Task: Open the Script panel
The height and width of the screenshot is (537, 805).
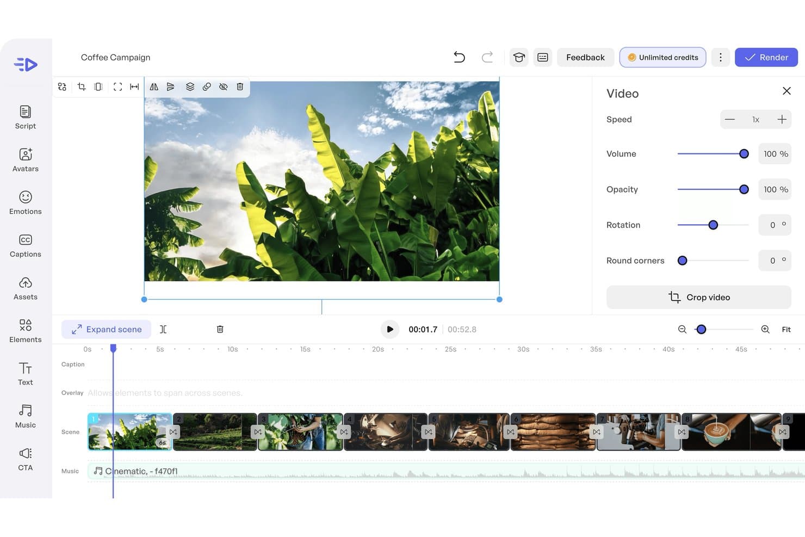Action: tap(26, 117)
